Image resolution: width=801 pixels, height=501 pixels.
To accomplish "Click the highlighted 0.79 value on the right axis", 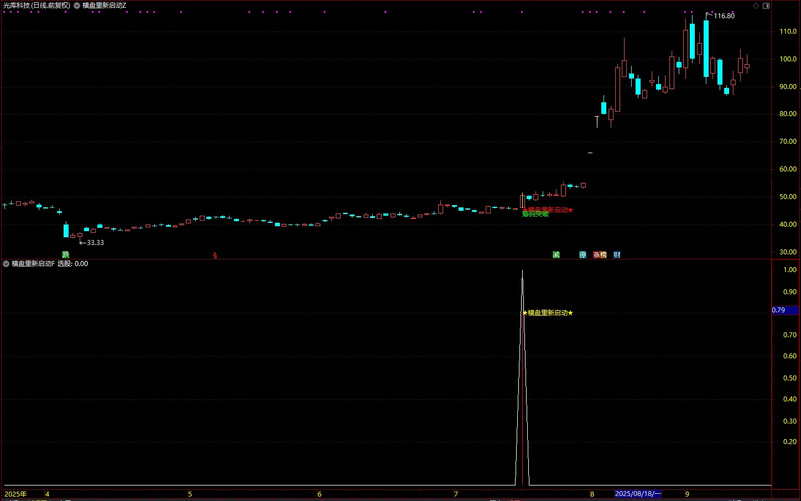I will [786, 310].
